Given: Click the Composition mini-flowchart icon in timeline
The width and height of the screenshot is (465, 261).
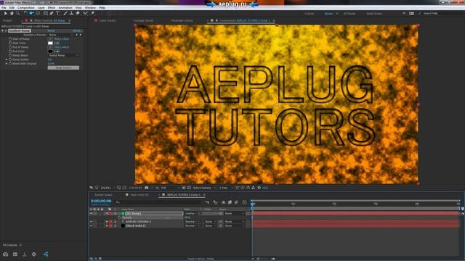Looking at the screenshot, I should (x=207, y=202).
